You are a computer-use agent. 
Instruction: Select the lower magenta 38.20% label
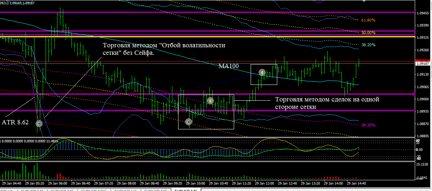tap(368, 125)
